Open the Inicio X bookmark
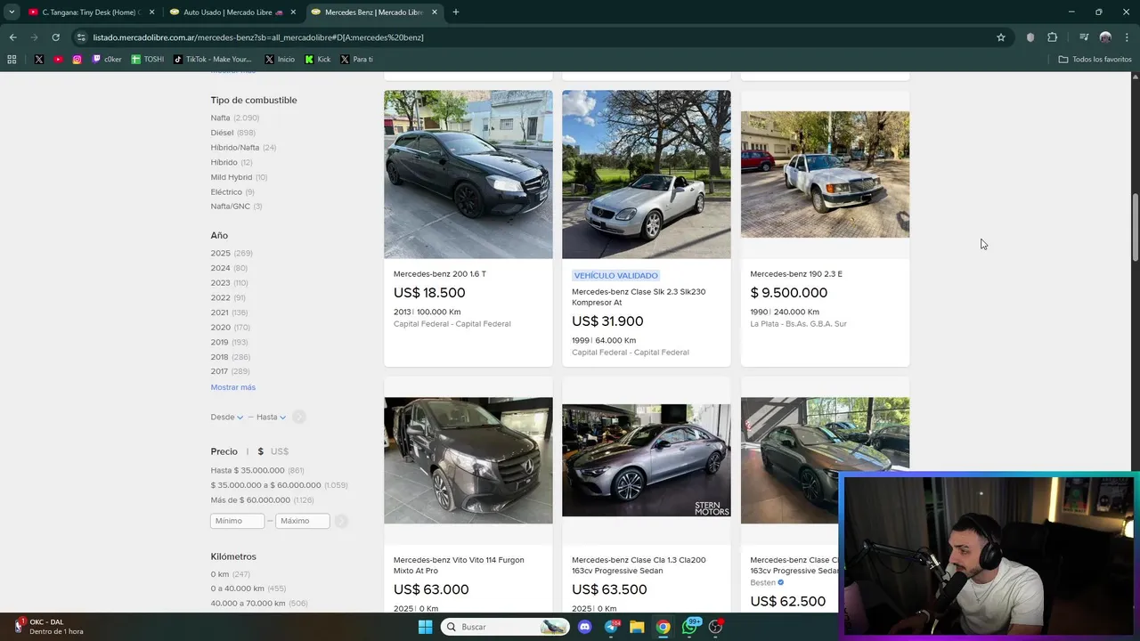 (x=280, y=60)
